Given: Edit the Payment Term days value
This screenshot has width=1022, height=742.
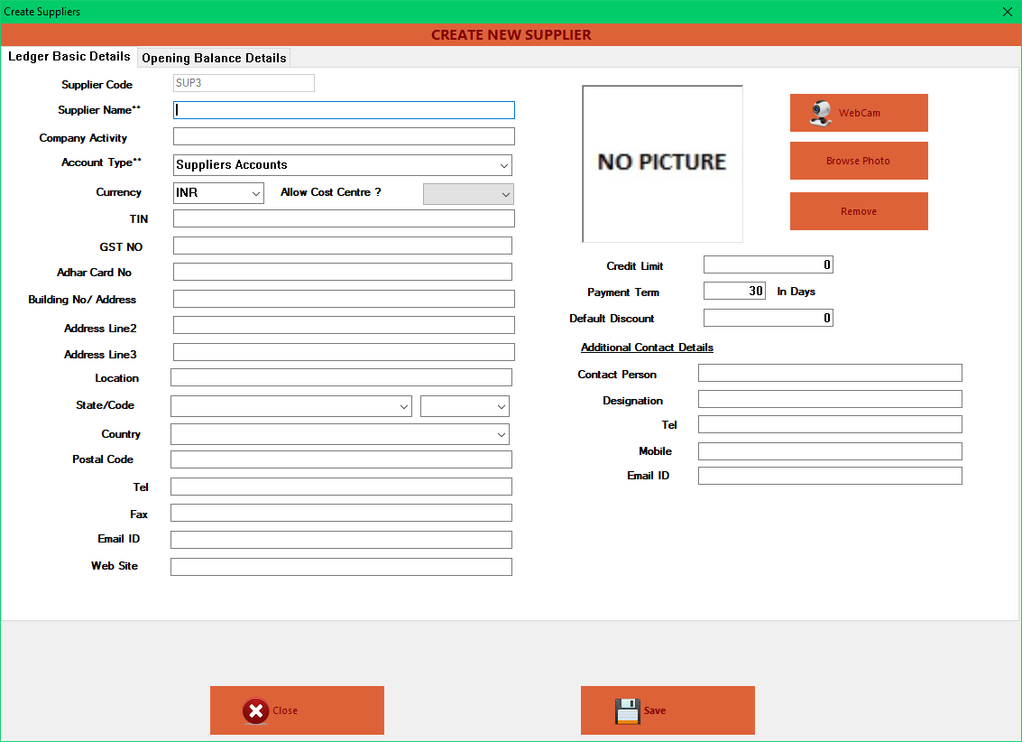Looking at the screenshot, I should 733,291.
